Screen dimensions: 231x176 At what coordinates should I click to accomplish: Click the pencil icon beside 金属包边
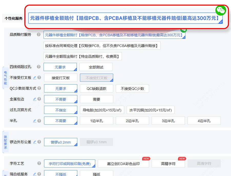tap(35, 99)
